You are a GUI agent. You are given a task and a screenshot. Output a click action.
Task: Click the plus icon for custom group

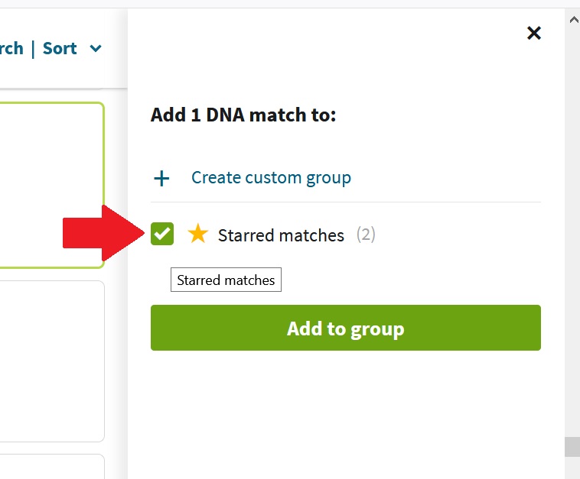161,179
